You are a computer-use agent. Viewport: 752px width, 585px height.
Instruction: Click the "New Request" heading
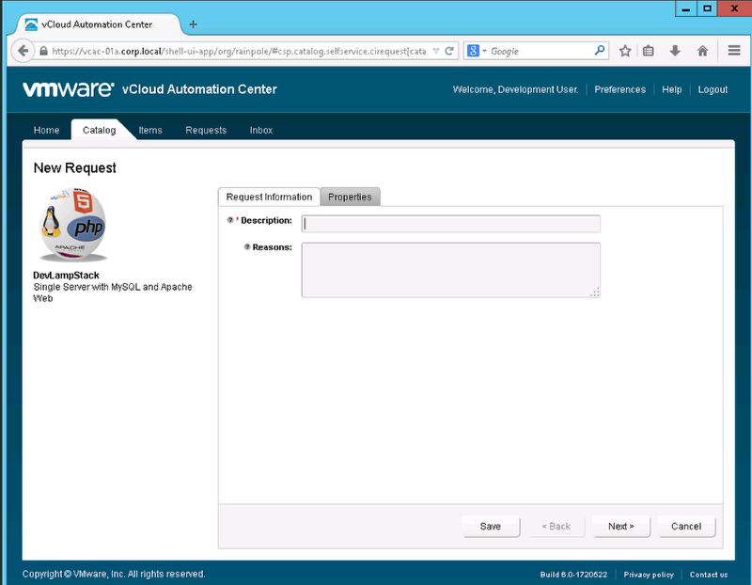click(x=75, y=168)
